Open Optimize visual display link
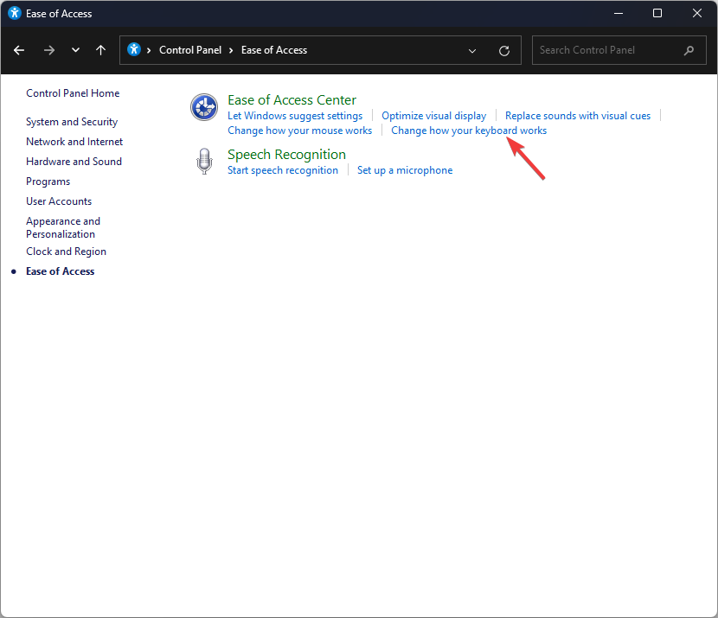 tap(433, 116)
